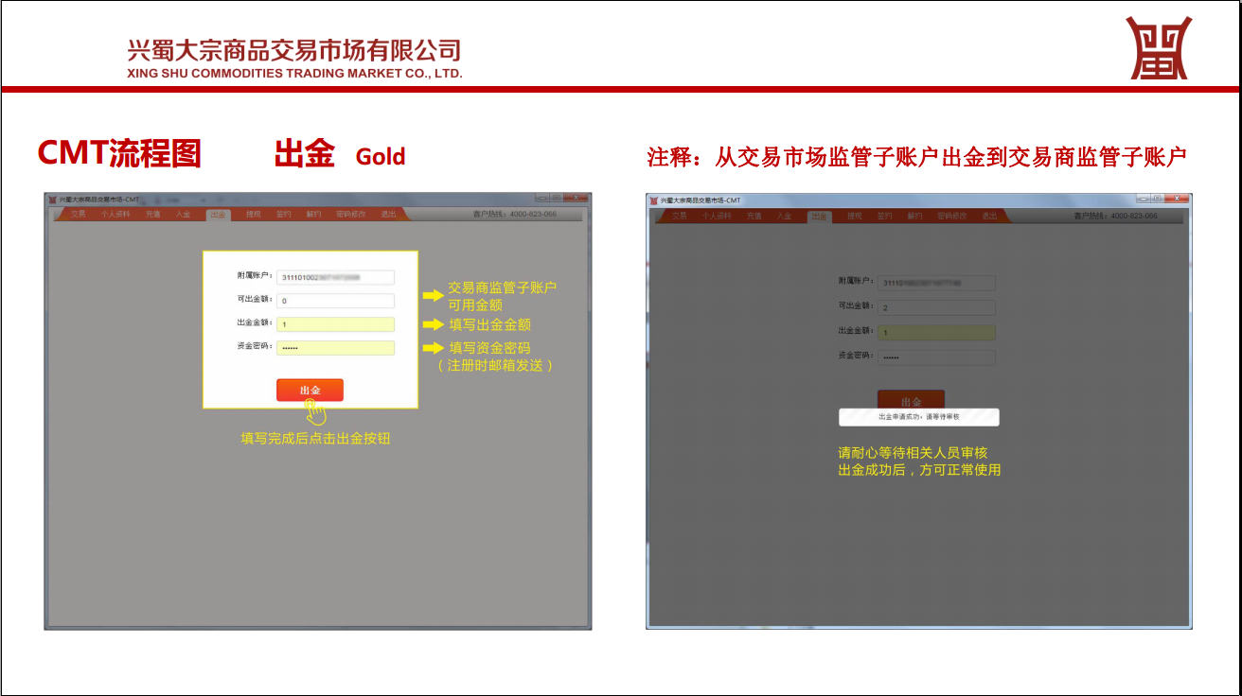This screenshot has width=1242, height=696.
Task: Click the red 出金 button in the highlighted form
Action: (x=310, y=391)
